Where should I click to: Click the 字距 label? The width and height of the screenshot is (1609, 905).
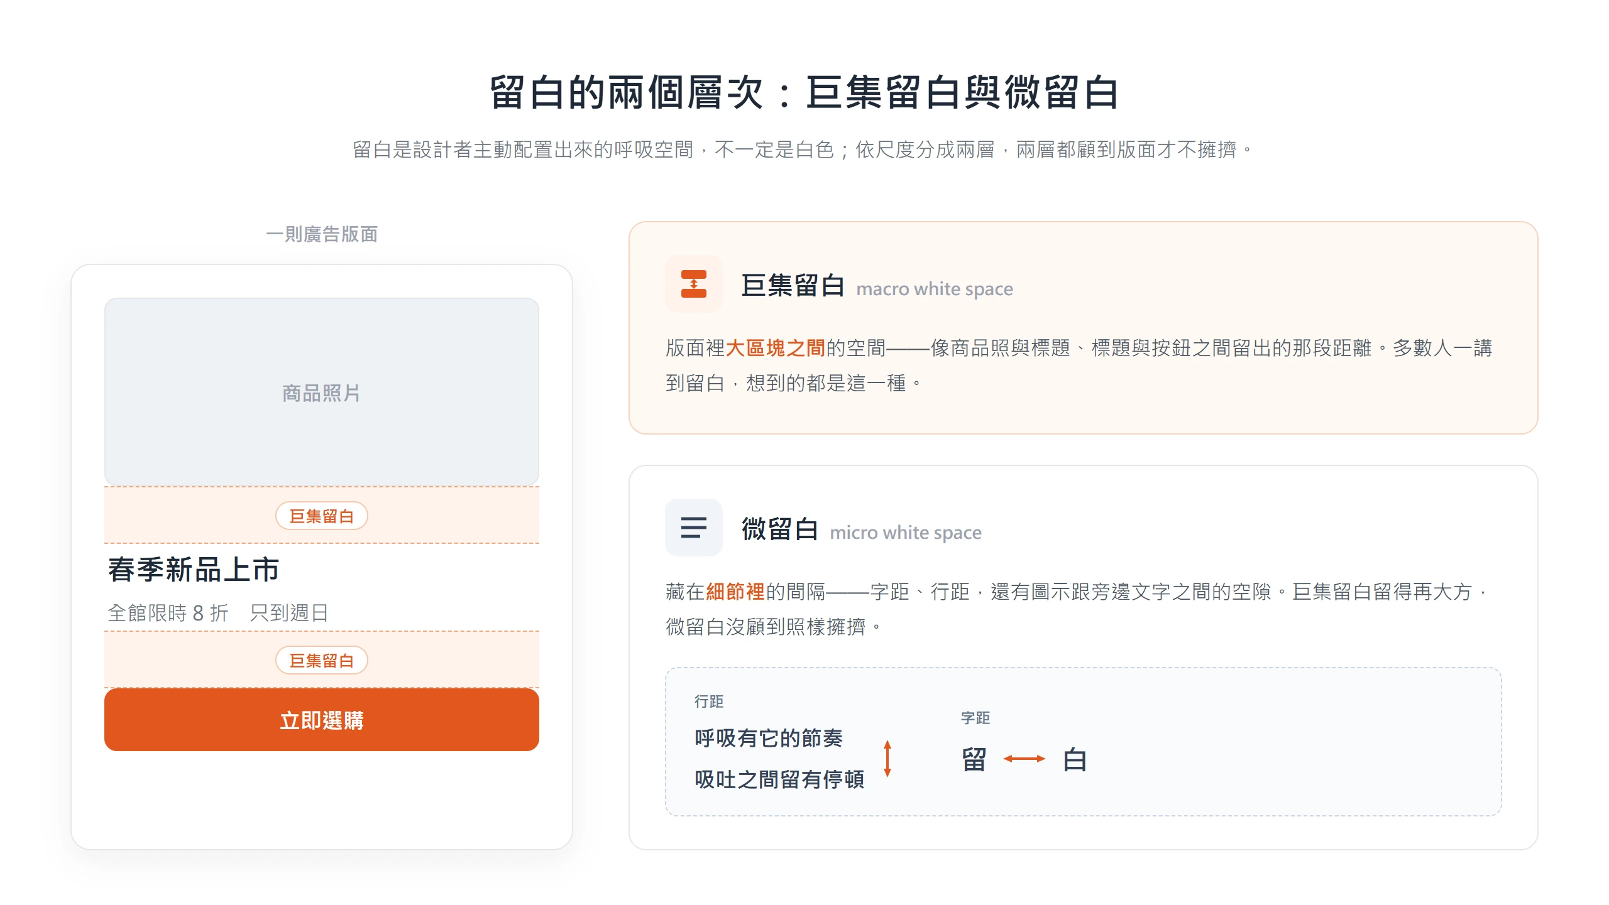(975, 718)
